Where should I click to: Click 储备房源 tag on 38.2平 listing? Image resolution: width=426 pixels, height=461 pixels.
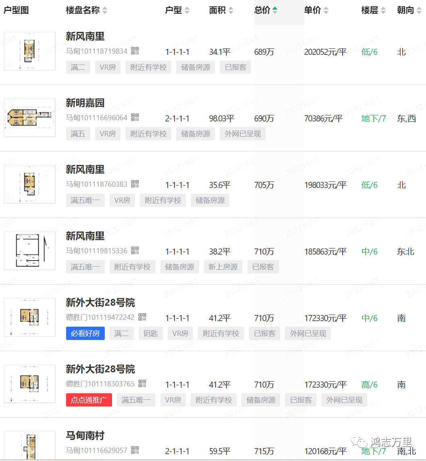(x=179, y=267)
